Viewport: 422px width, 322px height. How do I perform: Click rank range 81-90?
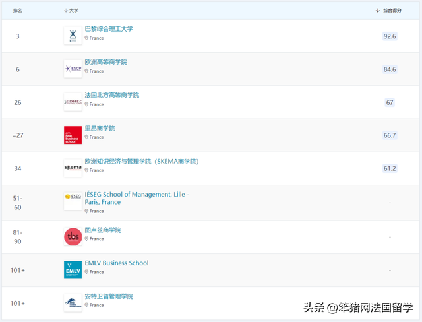18,237
